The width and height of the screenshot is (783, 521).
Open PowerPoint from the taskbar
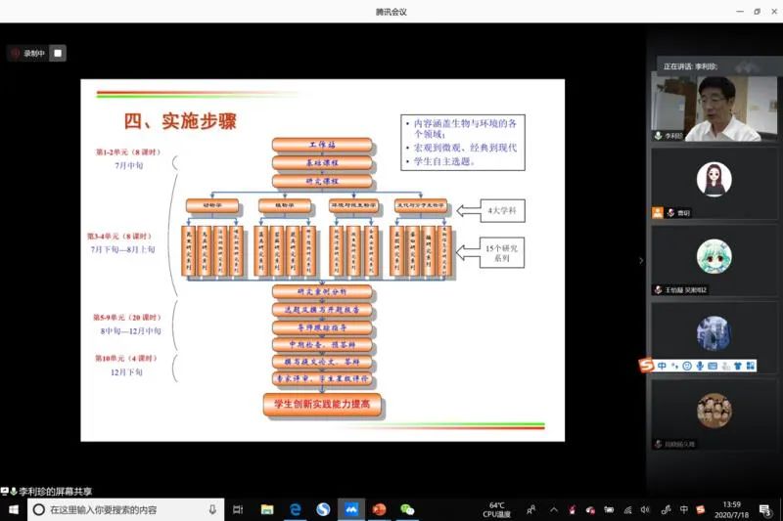(x=379, y=509)
